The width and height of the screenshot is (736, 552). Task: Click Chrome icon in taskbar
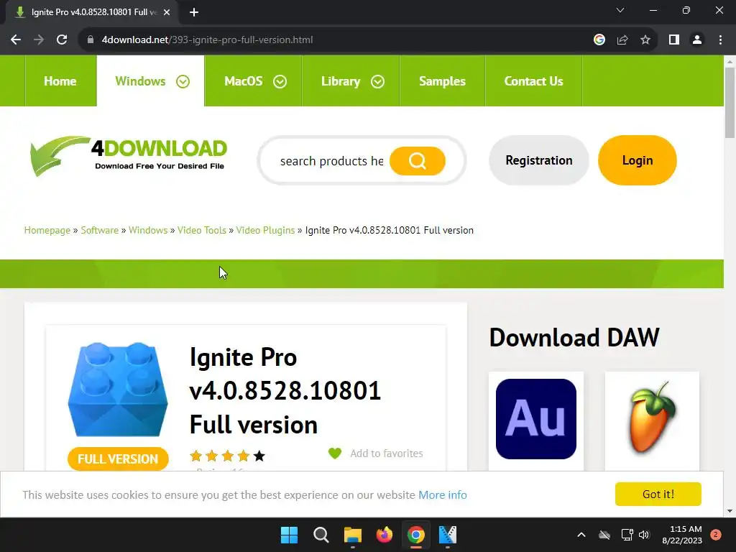point(416,535)
